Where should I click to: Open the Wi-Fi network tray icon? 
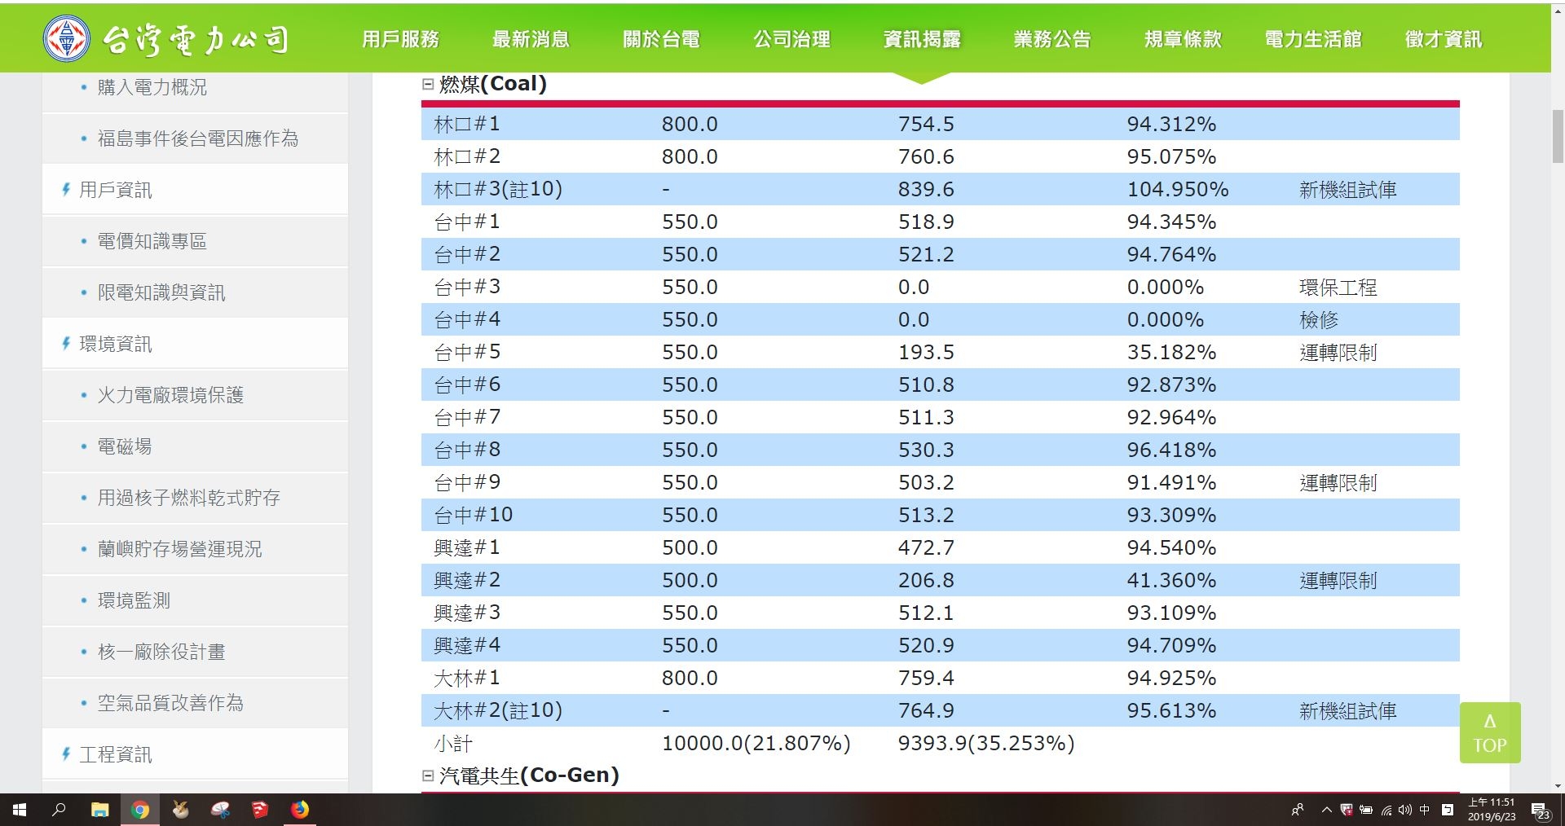1386,810
